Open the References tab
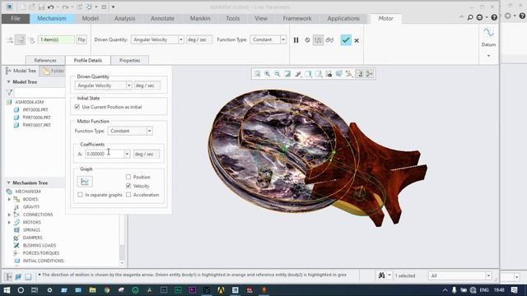This screenshot has height=296, width=527. (45, 60)
